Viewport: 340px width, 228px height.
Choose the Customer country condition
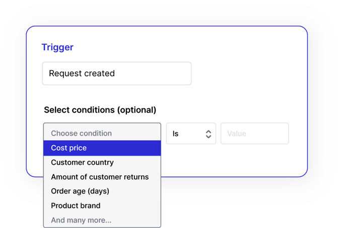click(x=82, y=162)
